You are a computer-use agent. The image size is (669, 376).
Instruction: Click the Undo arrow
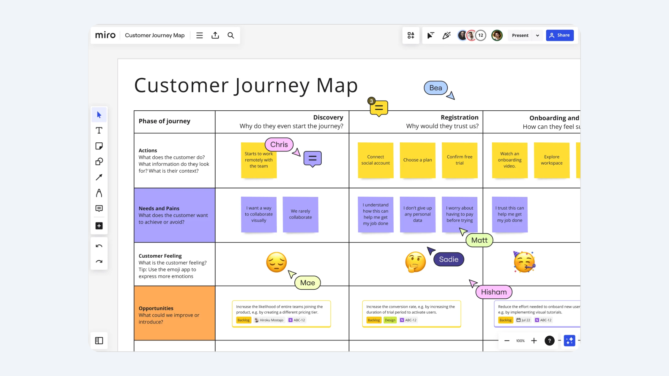coord(99,246)
